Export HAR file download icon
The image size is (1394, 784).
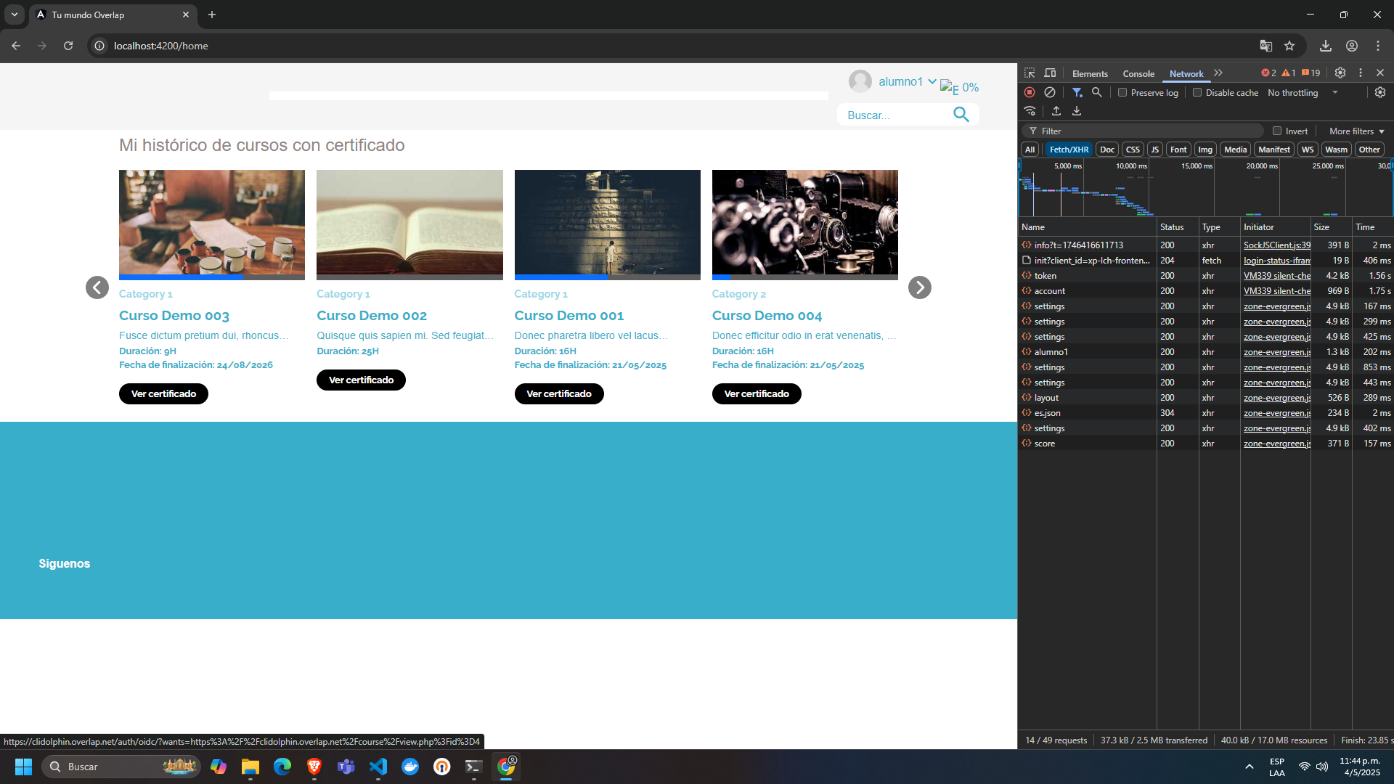tap(1077, 111)
